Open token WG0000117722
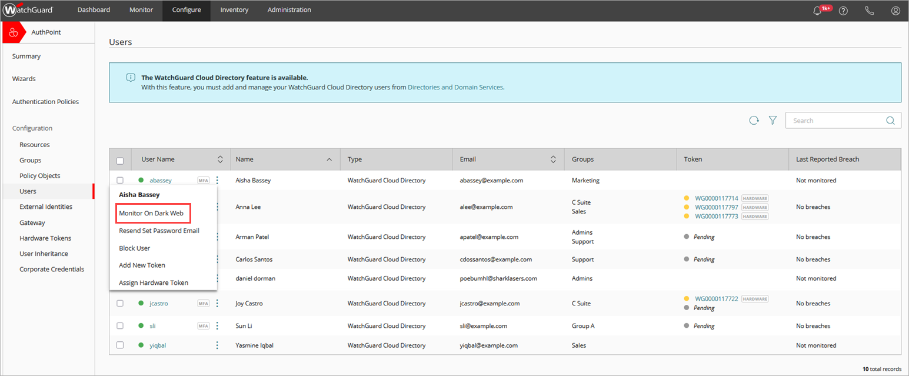Viewport: 909px width, 376px height. (x=717, y=299)
